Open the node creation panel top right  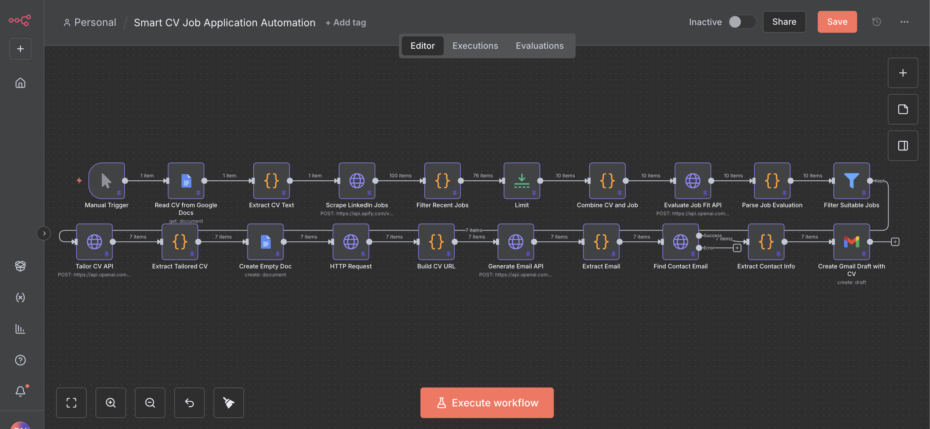903,72
